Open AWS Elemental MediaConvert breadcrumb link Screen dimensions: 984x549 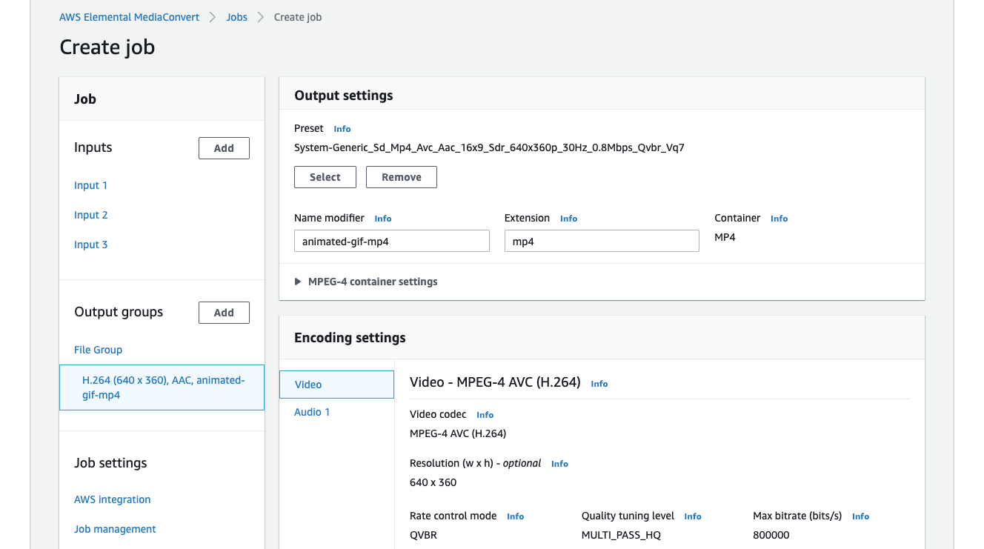click(129, 17)
